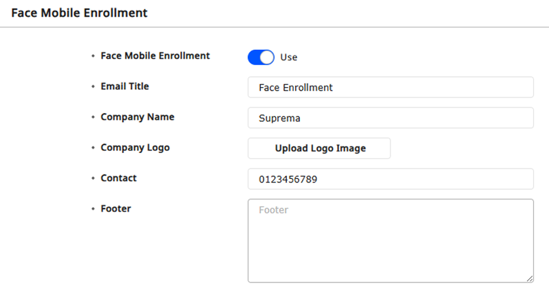Click the bullet before Company Name
Image resolution: width=549 pixels, height=292 pixels.
tap(93, 118)
